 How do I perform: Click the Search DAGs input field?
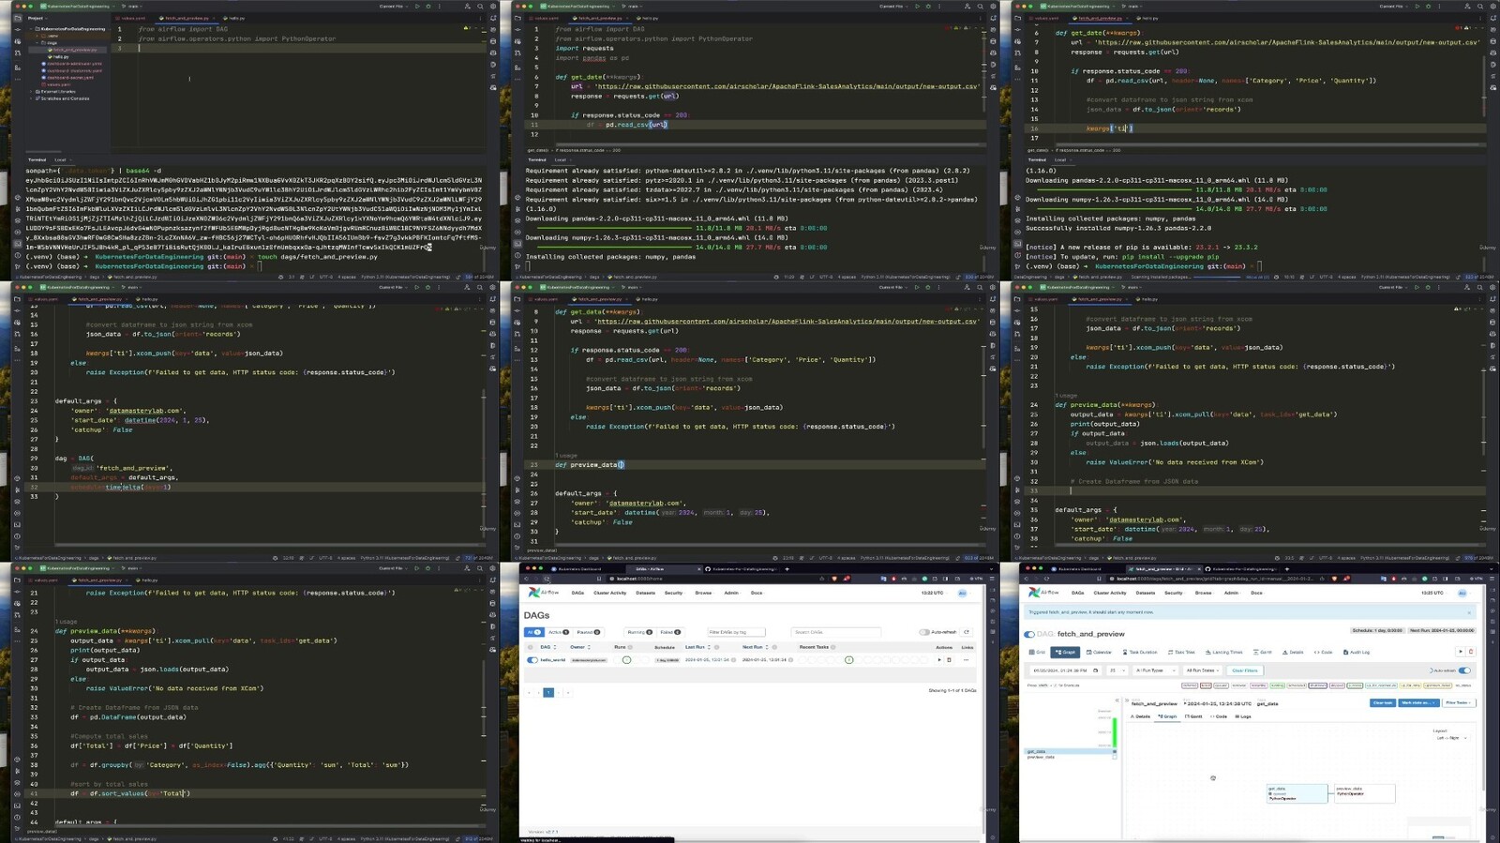tap(834, 632)
